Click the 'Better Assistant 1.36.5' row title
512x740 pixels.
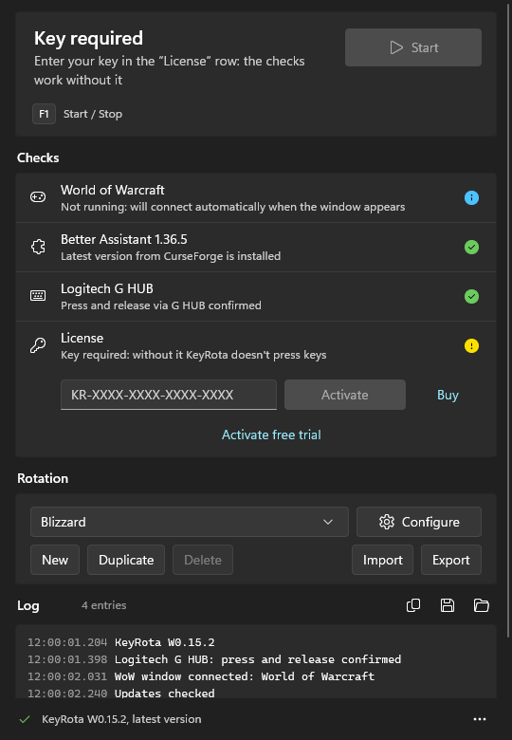(123, 239)
